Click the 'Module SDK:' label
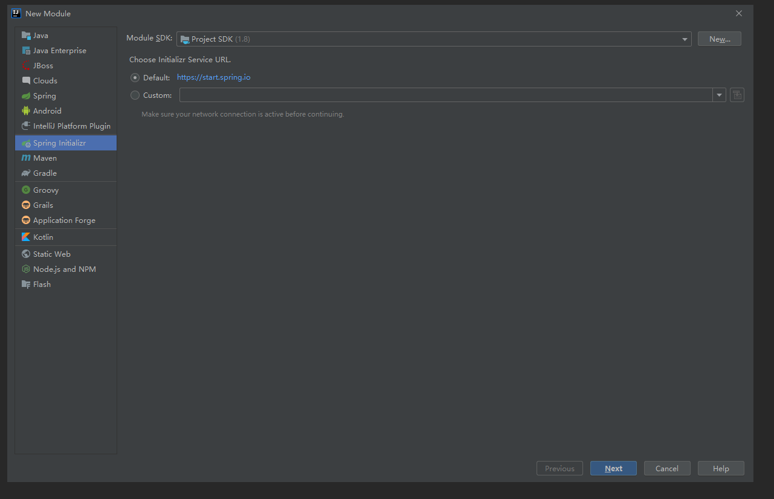The height and width of the screenshot is (499, 774). click(149, 39)
